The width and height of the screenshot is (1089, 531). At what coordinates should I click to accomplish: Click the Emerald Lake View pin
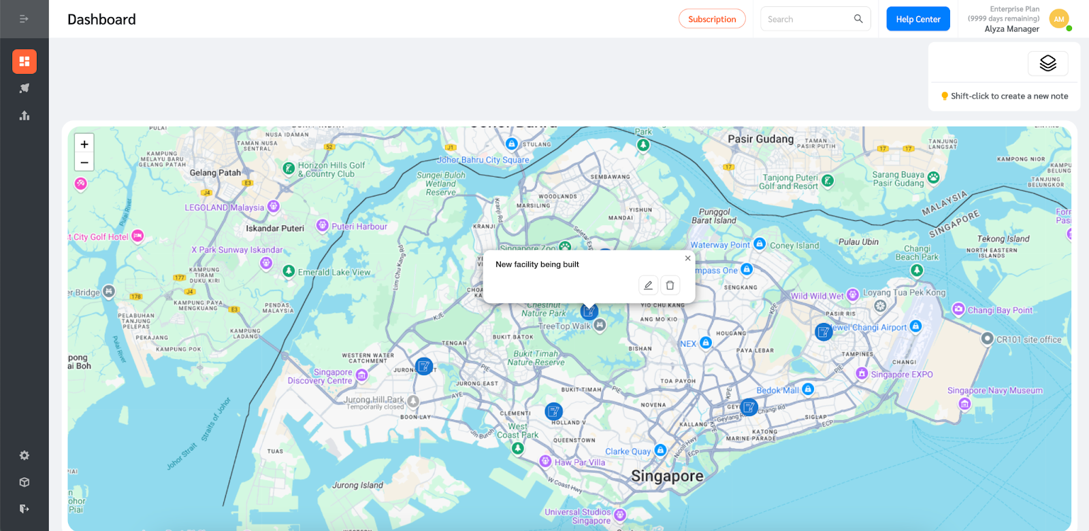[289, 271]
